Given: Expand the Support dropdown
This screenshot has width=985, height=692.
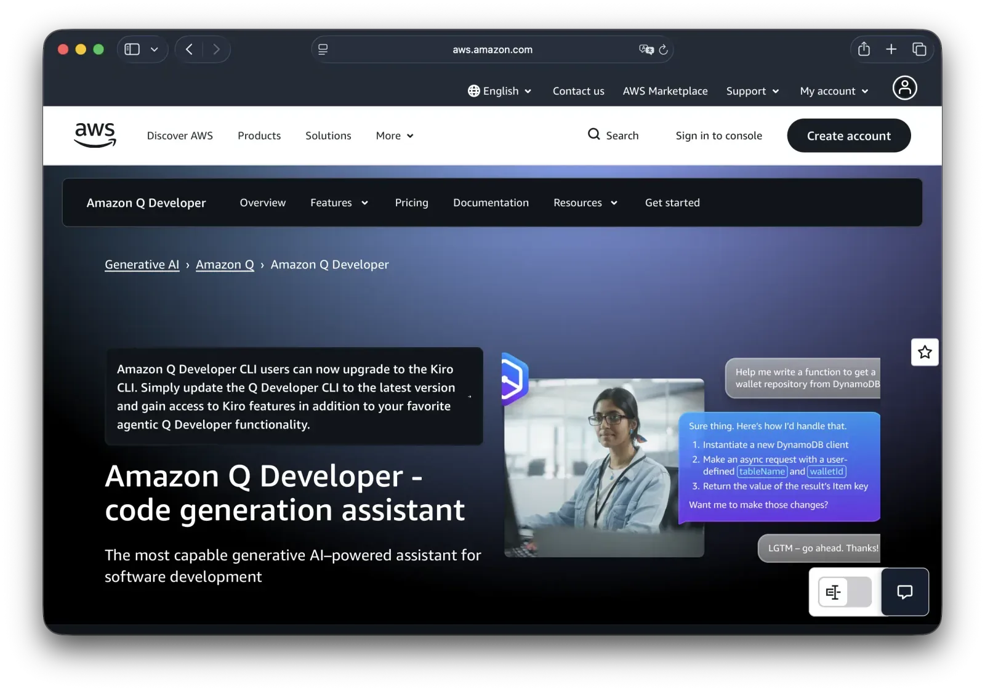Looking at the screenshot, I should (752, 91).
